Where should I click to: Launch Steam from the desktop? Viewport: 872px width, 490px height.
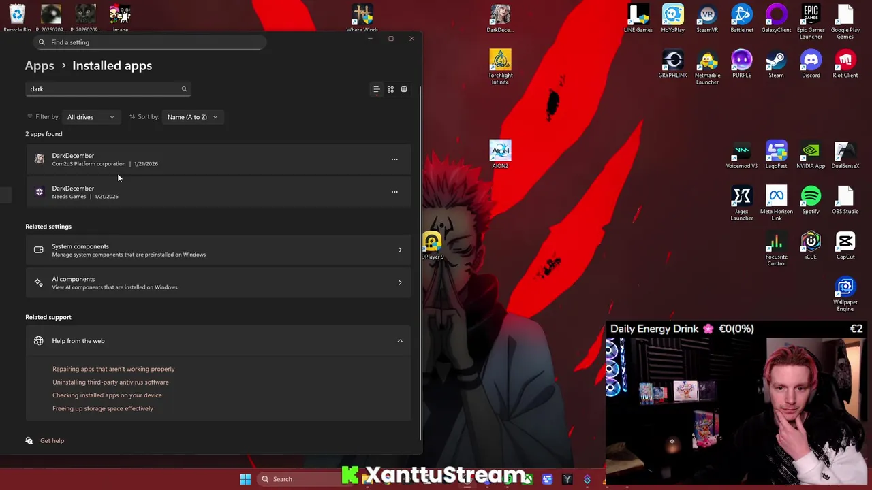click(x=776, y=64)
